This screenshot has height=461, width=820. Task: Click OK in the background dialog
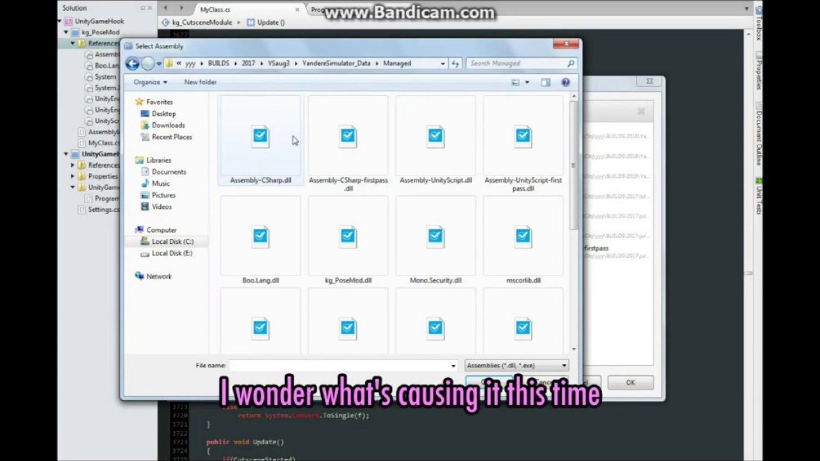pyautogui.click(x=630, y=382)
